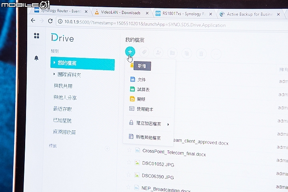
Task: Open 資源回收筒 in the sidebar
Action: point(64,132)
